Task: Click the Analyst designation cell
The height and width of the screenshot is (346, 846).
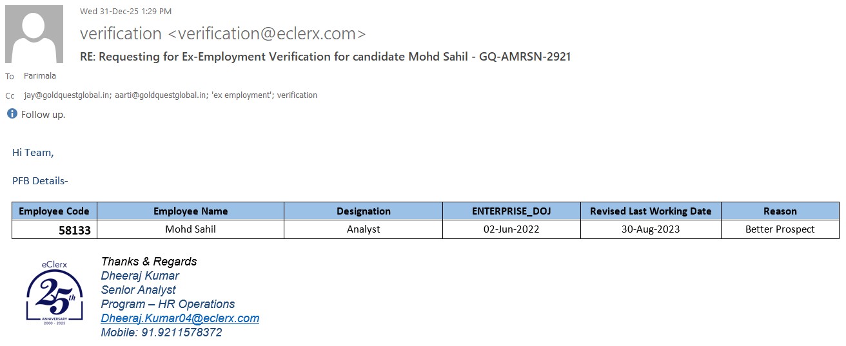Action: 363,229
